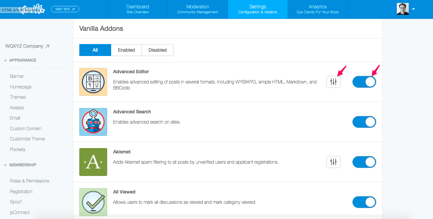The width and height of the screenshot is (433, 219).
Task: Click the Akismet green logo icon
Action: [x=93, y=162]
